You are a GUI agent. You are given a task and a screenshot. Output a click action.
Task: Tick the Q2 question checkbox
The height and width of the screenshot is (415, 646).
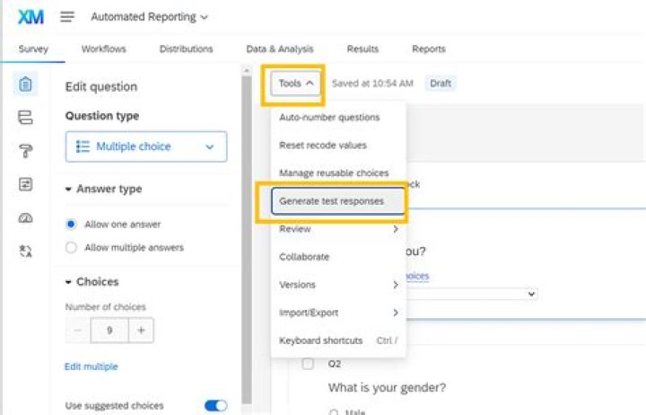coord(308,364)
